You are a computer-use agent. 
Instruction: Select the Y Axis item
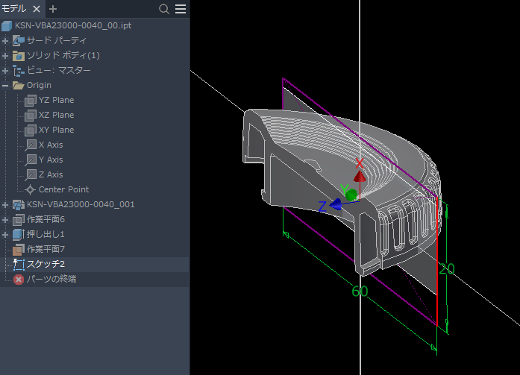point(51,160)
